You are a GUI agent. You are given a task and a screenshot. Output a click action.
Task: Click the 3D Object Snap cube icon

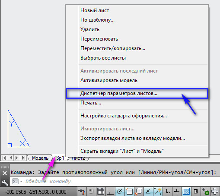(x=139, y=192)
